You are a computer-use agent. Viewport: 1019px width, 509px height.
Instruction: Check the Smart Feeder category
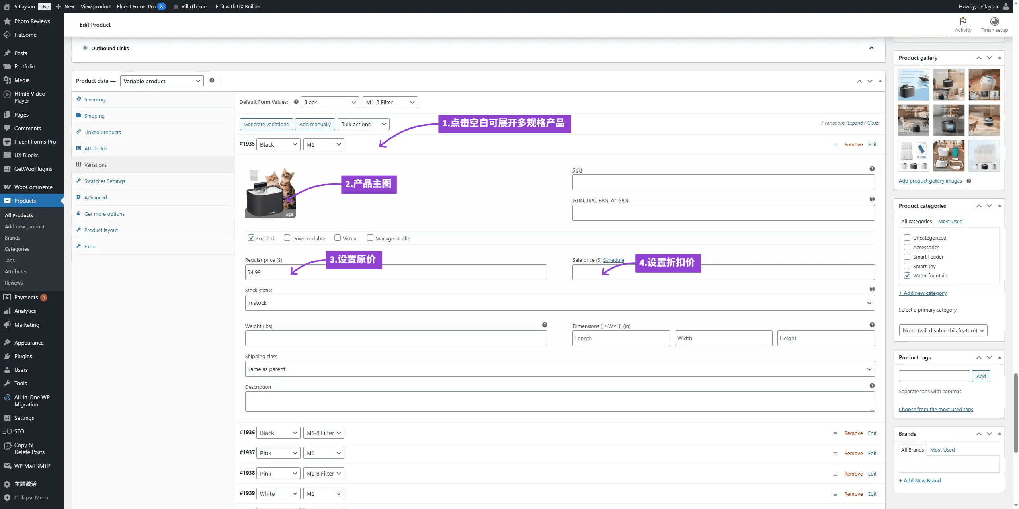(x=907, y=257)
